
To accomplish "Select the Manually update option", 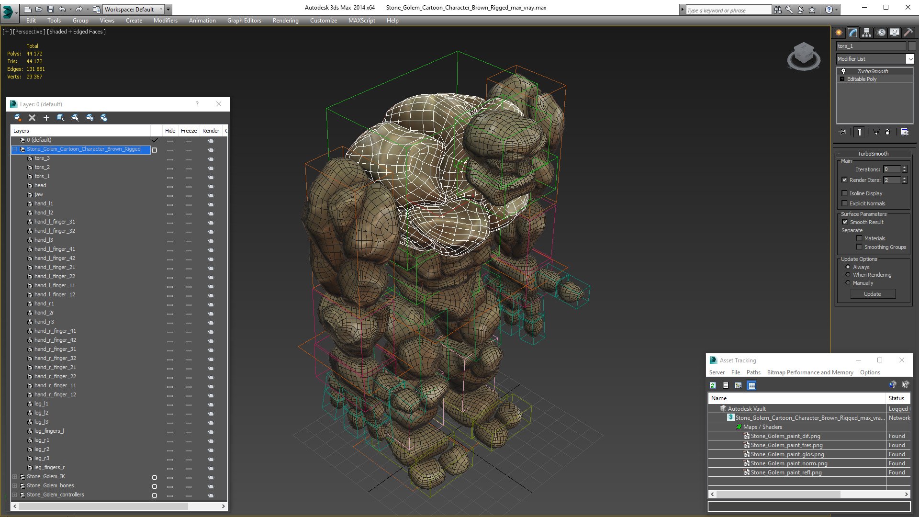I will click(x=848, y=283).
